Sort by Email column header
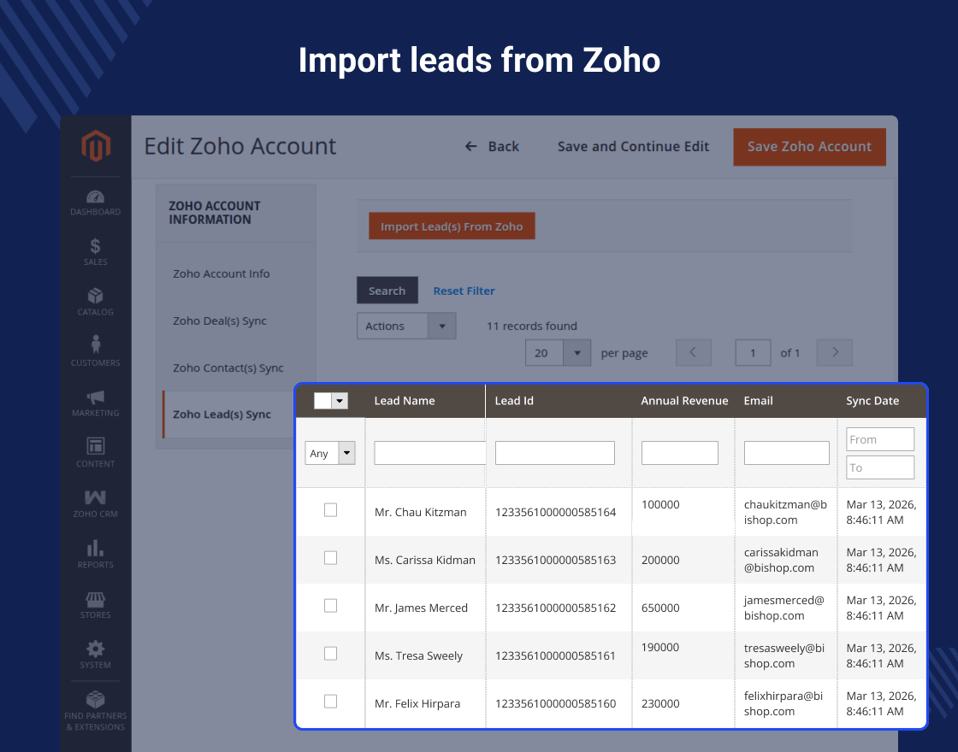 758,401
